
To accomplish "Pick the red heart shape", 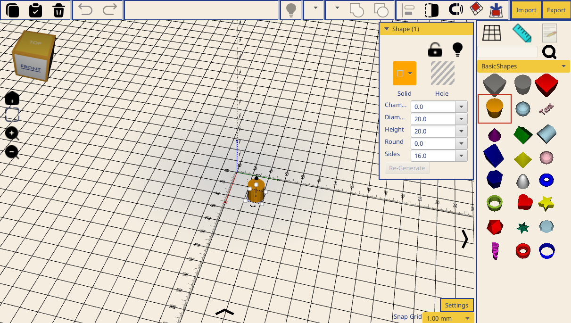I will [x=525, y=202].
